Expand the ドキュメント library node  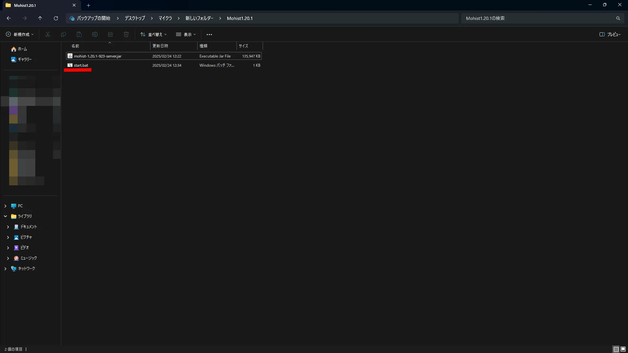(8, 227)
